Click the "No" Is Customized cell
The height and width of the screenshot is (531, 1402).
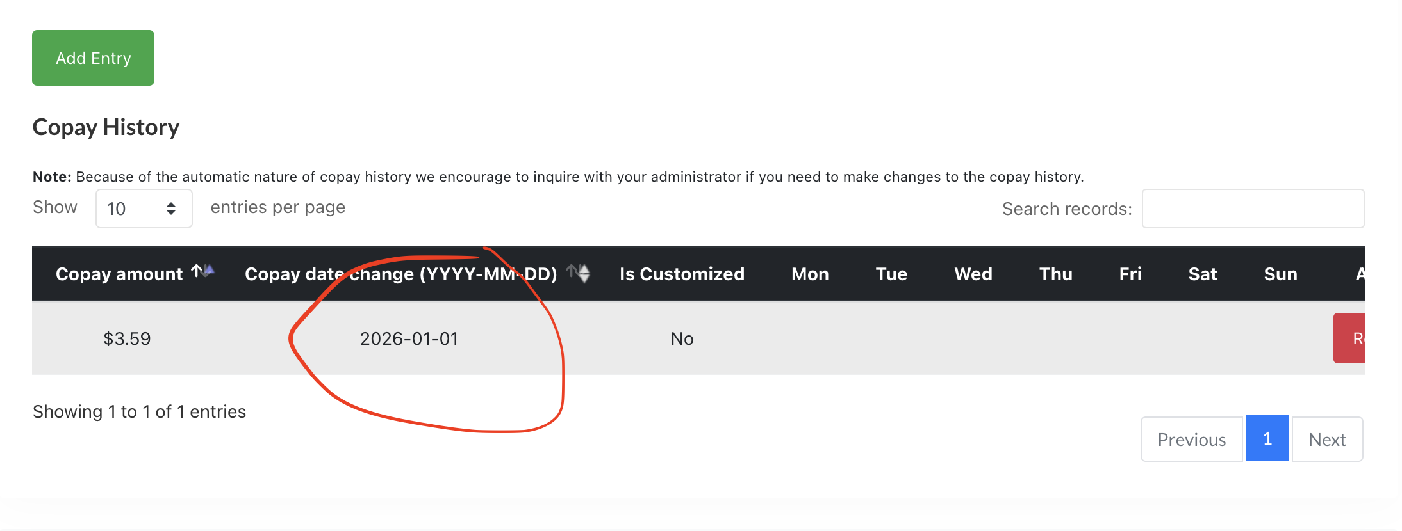(x=682, y=338)
